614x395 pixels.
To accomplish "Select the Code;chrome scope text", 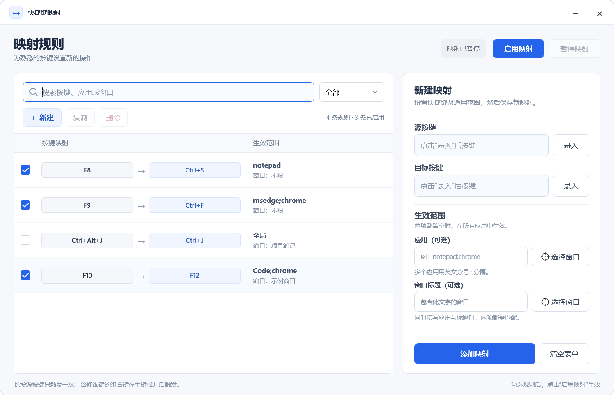I will pos(275,271).
